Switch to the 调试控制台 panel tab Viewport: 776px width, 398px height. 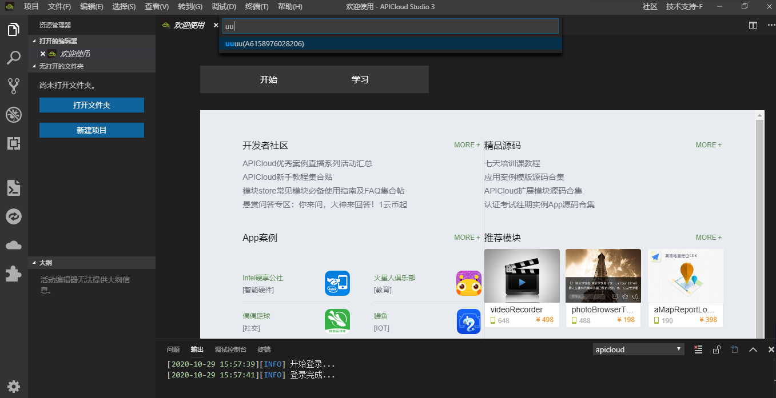(x=230, y=349)
